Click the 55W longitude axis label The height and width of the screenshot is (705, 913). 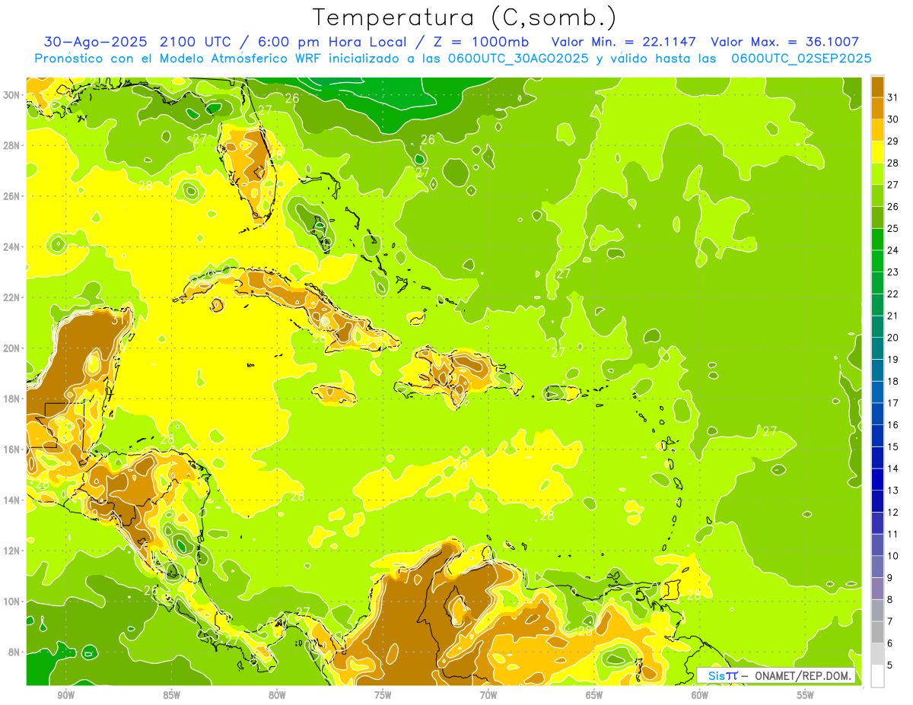(x=806, y=695)
